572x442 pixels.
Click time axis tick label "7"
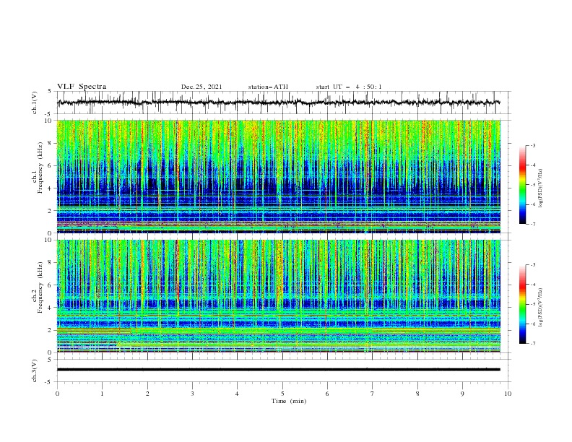[x=373, y=394]
